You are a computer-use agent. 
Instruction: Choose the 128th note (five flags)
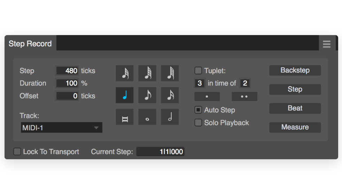coord(170,73)
